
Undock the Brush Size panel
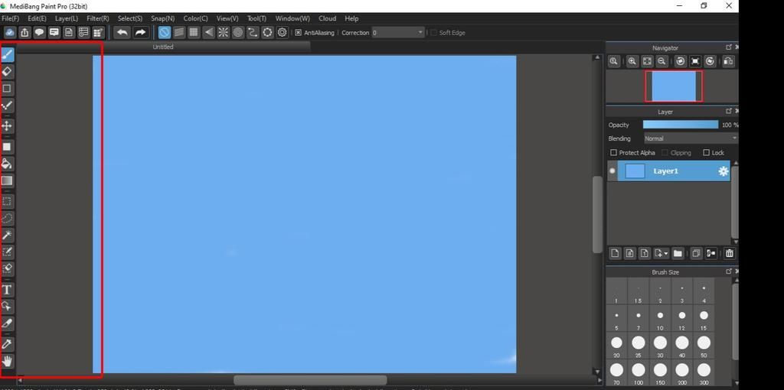click(729, 271)
